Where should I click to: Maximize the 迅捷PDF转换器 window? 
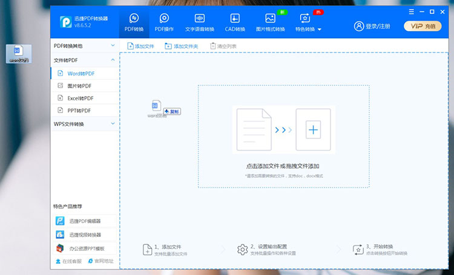point(432,12)
